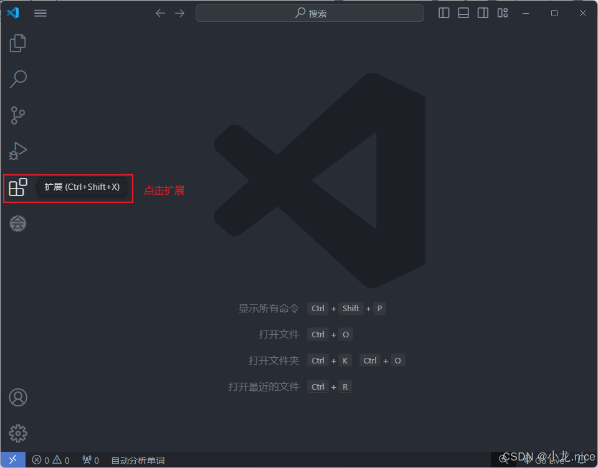Open the Extensions view

click(x=18, y=187)
